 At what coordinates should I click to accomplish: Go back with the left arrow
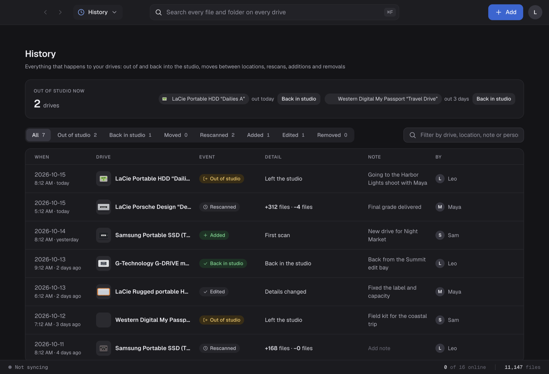(x=46, y=12)
